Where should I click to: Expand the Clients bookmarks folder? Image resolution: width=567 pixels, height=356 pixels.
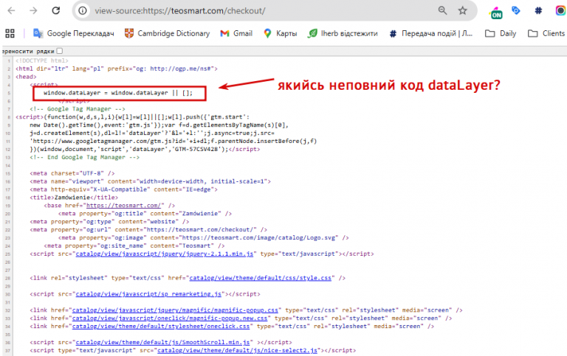pyautogui.click(x=546, y=34)
